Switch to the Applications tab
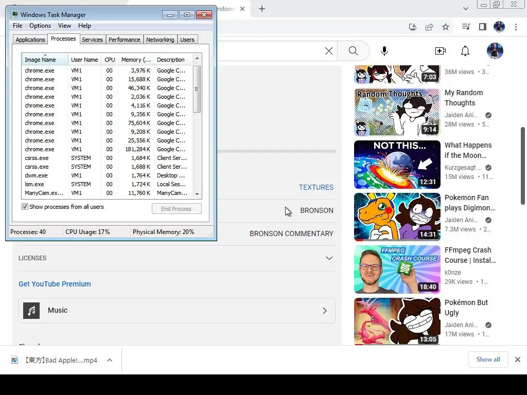This screenshot has height=395, width=527. (x=30, y=40)
